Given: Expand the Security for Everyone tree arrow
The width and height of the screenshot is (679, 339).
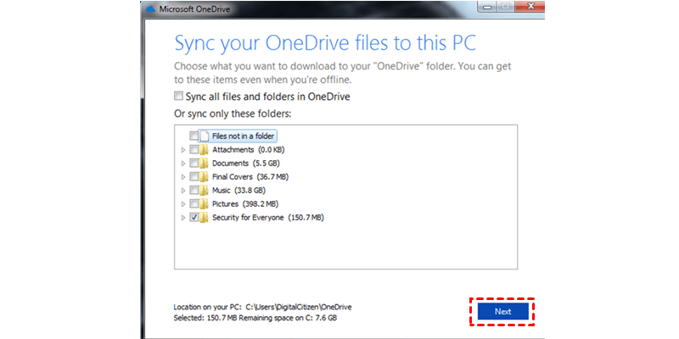Looking at the screenshot, I should 183,218.
